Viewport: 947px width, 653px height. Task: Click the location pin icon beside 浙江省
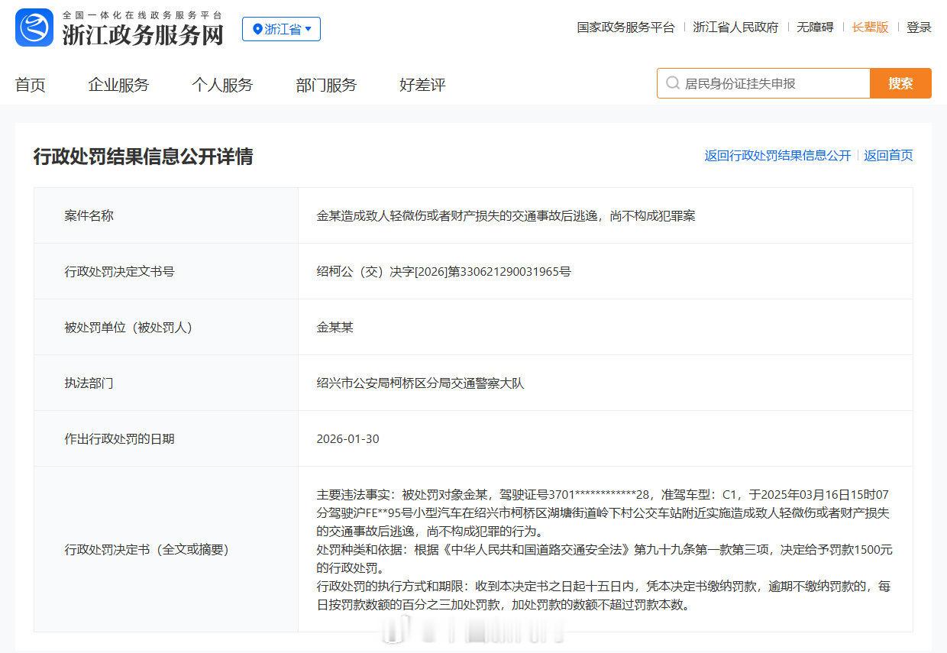[x=257, y=29]
